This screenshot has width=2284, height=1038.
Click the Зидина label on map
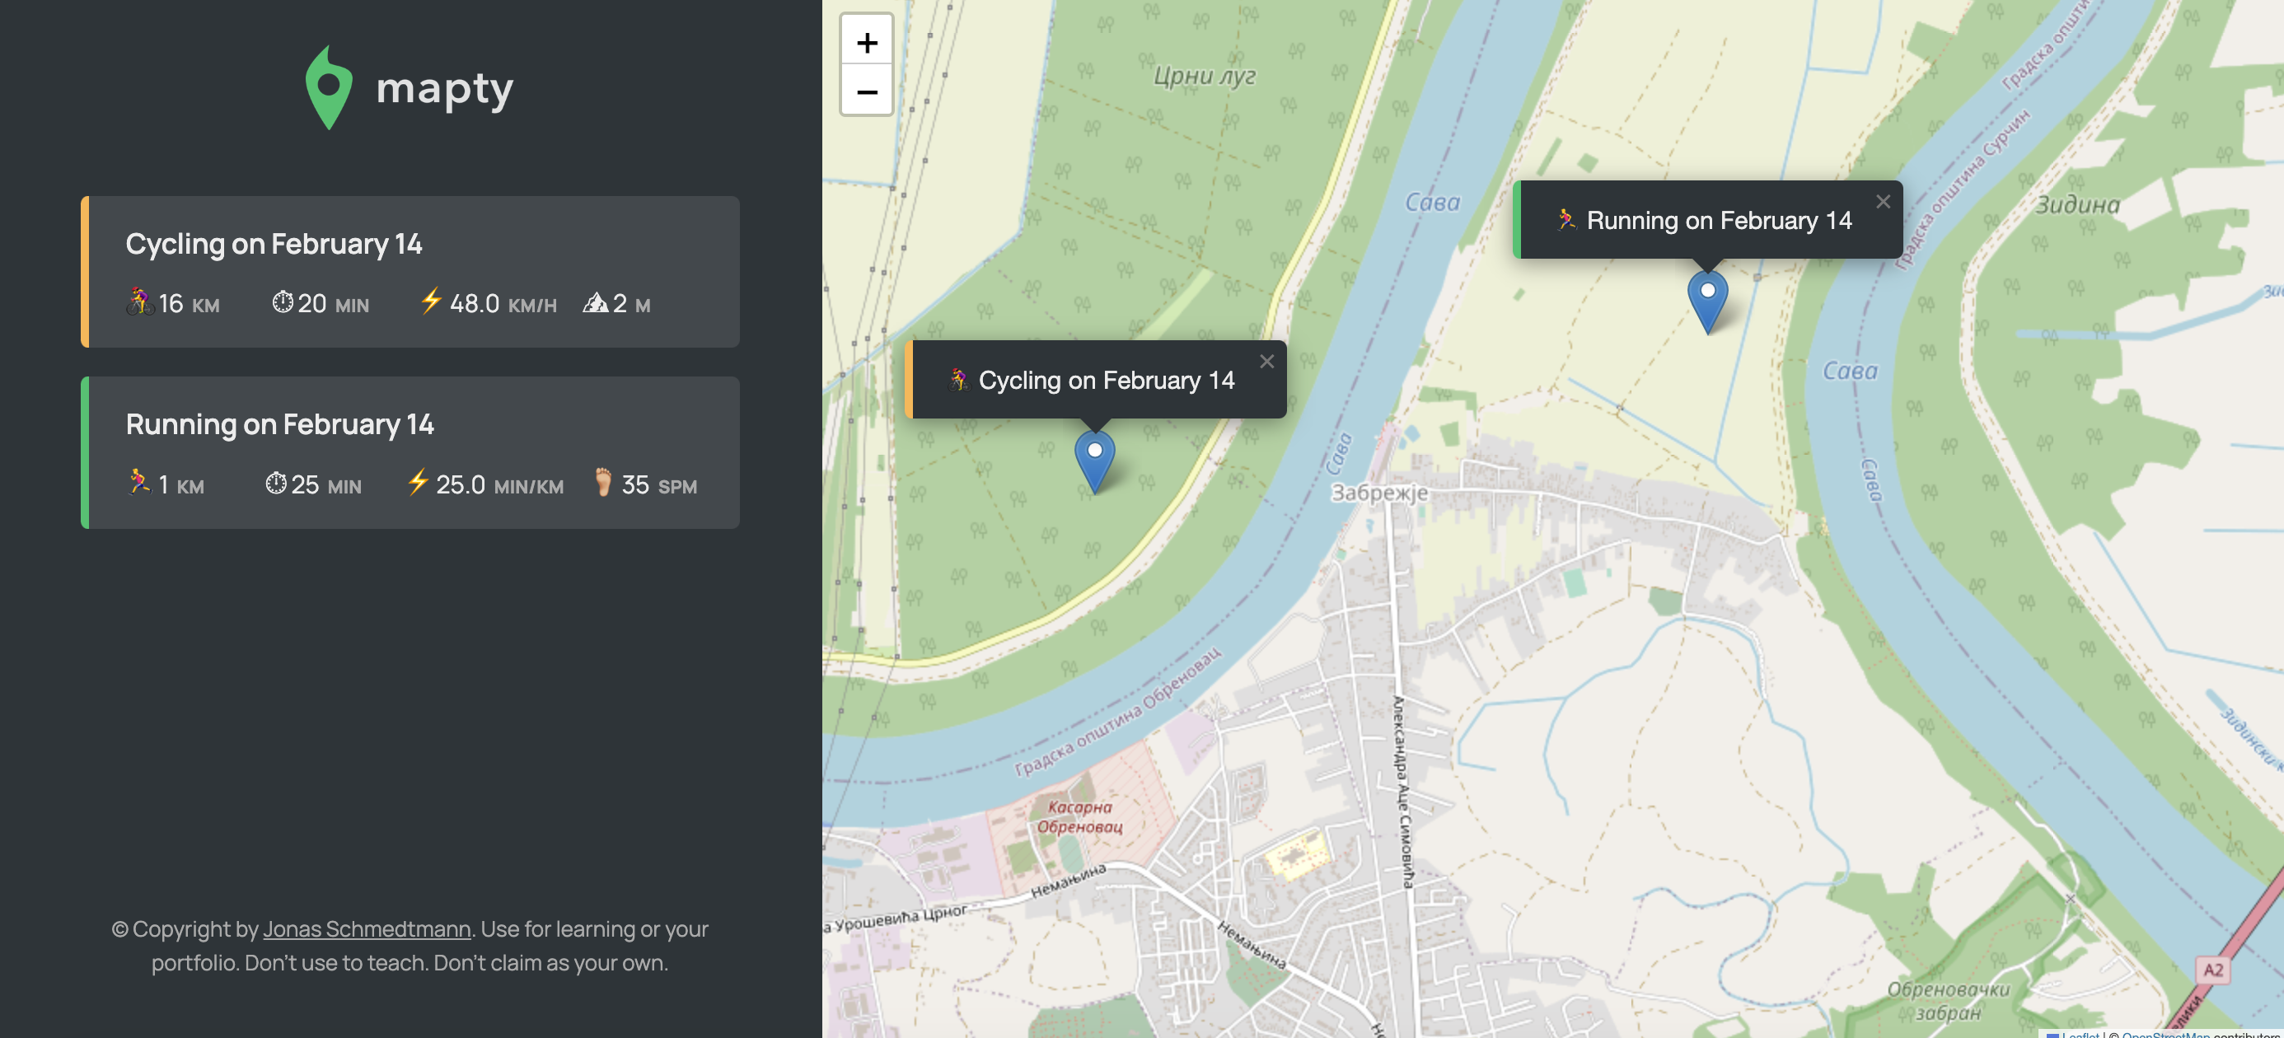(2077, 205)
